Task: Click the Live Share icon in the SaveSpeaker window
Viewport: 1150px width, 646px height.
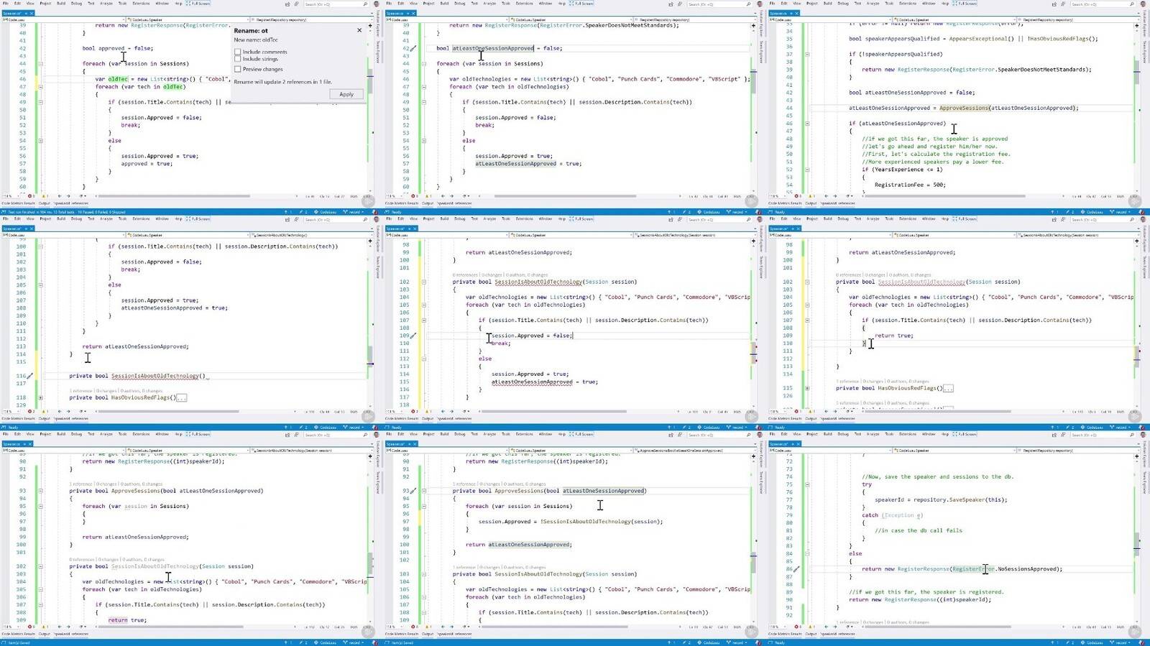Action: [1054, 435]
